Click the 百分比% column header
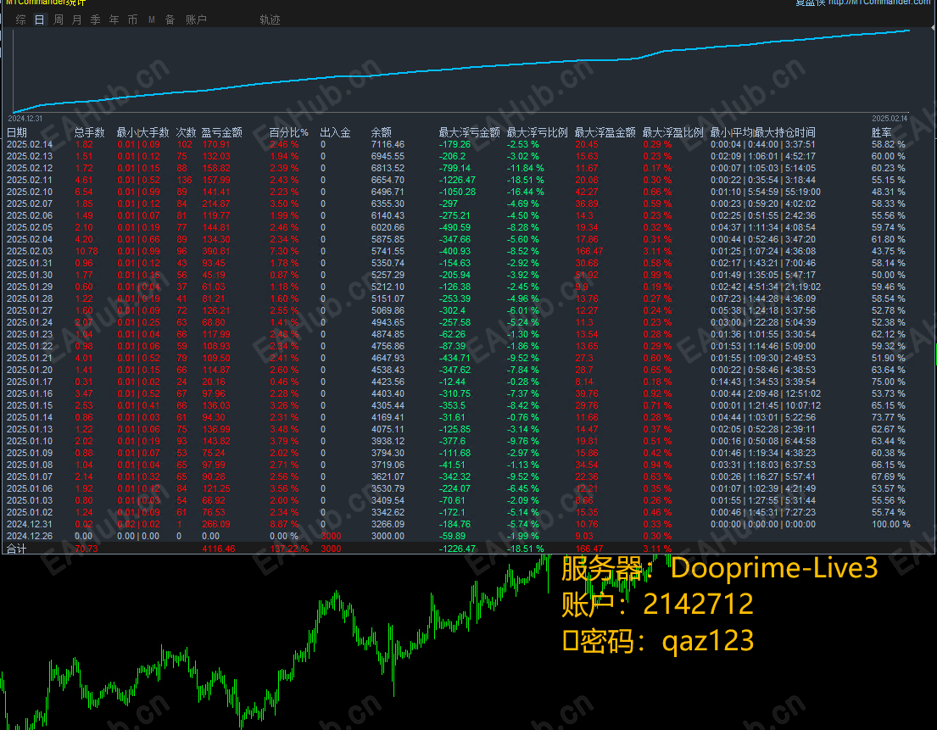Screen dimensions: 937x730 [x=289, y=132]
